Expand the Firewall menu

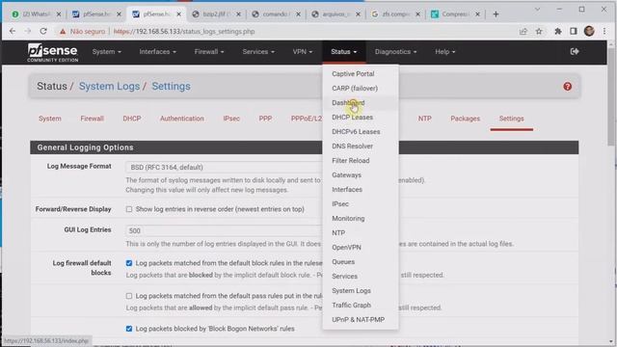209,51
